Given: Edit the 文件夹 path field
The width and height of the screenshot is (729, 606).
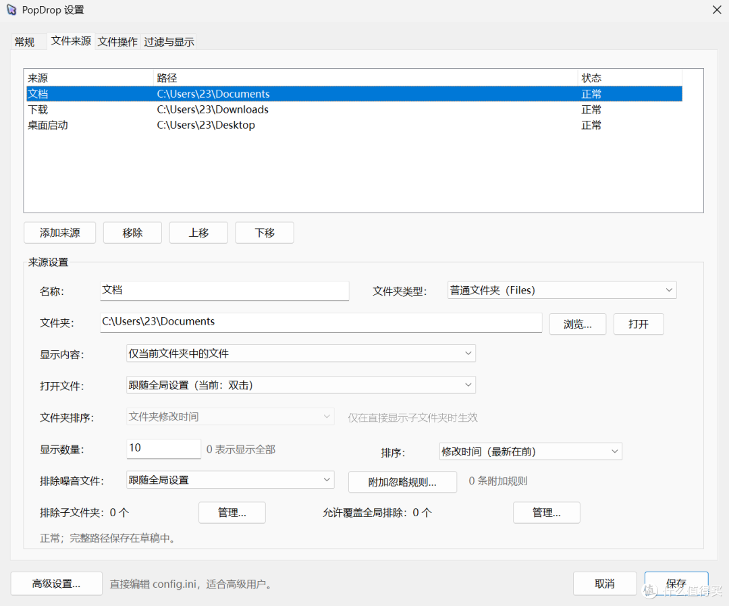Looking at the screenshot, I should pyautogui.click(x=321, y=322).
